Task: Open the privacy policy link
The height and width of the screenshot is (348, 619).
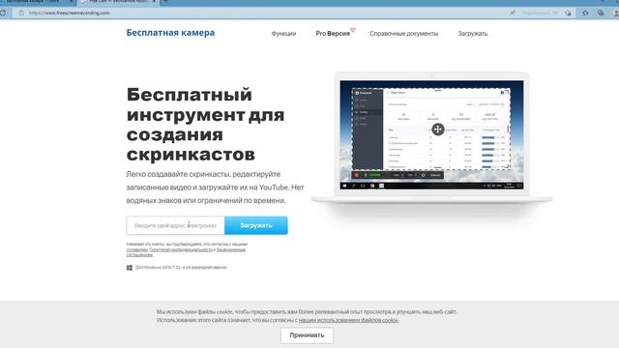Action: [x=181, y=249]
